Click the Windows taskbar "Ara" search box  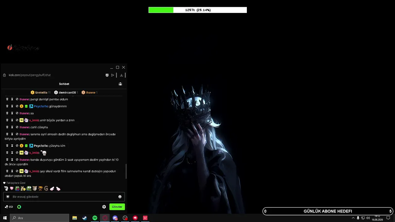[39, 218]
